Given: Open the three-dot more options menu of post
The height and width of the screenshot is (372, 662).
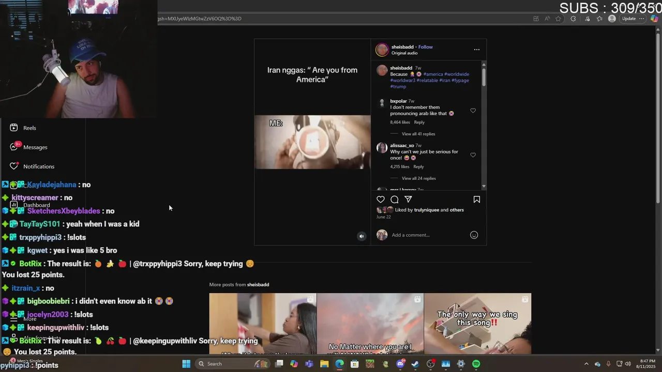Looking at the screenshot, I should (477, 50).
